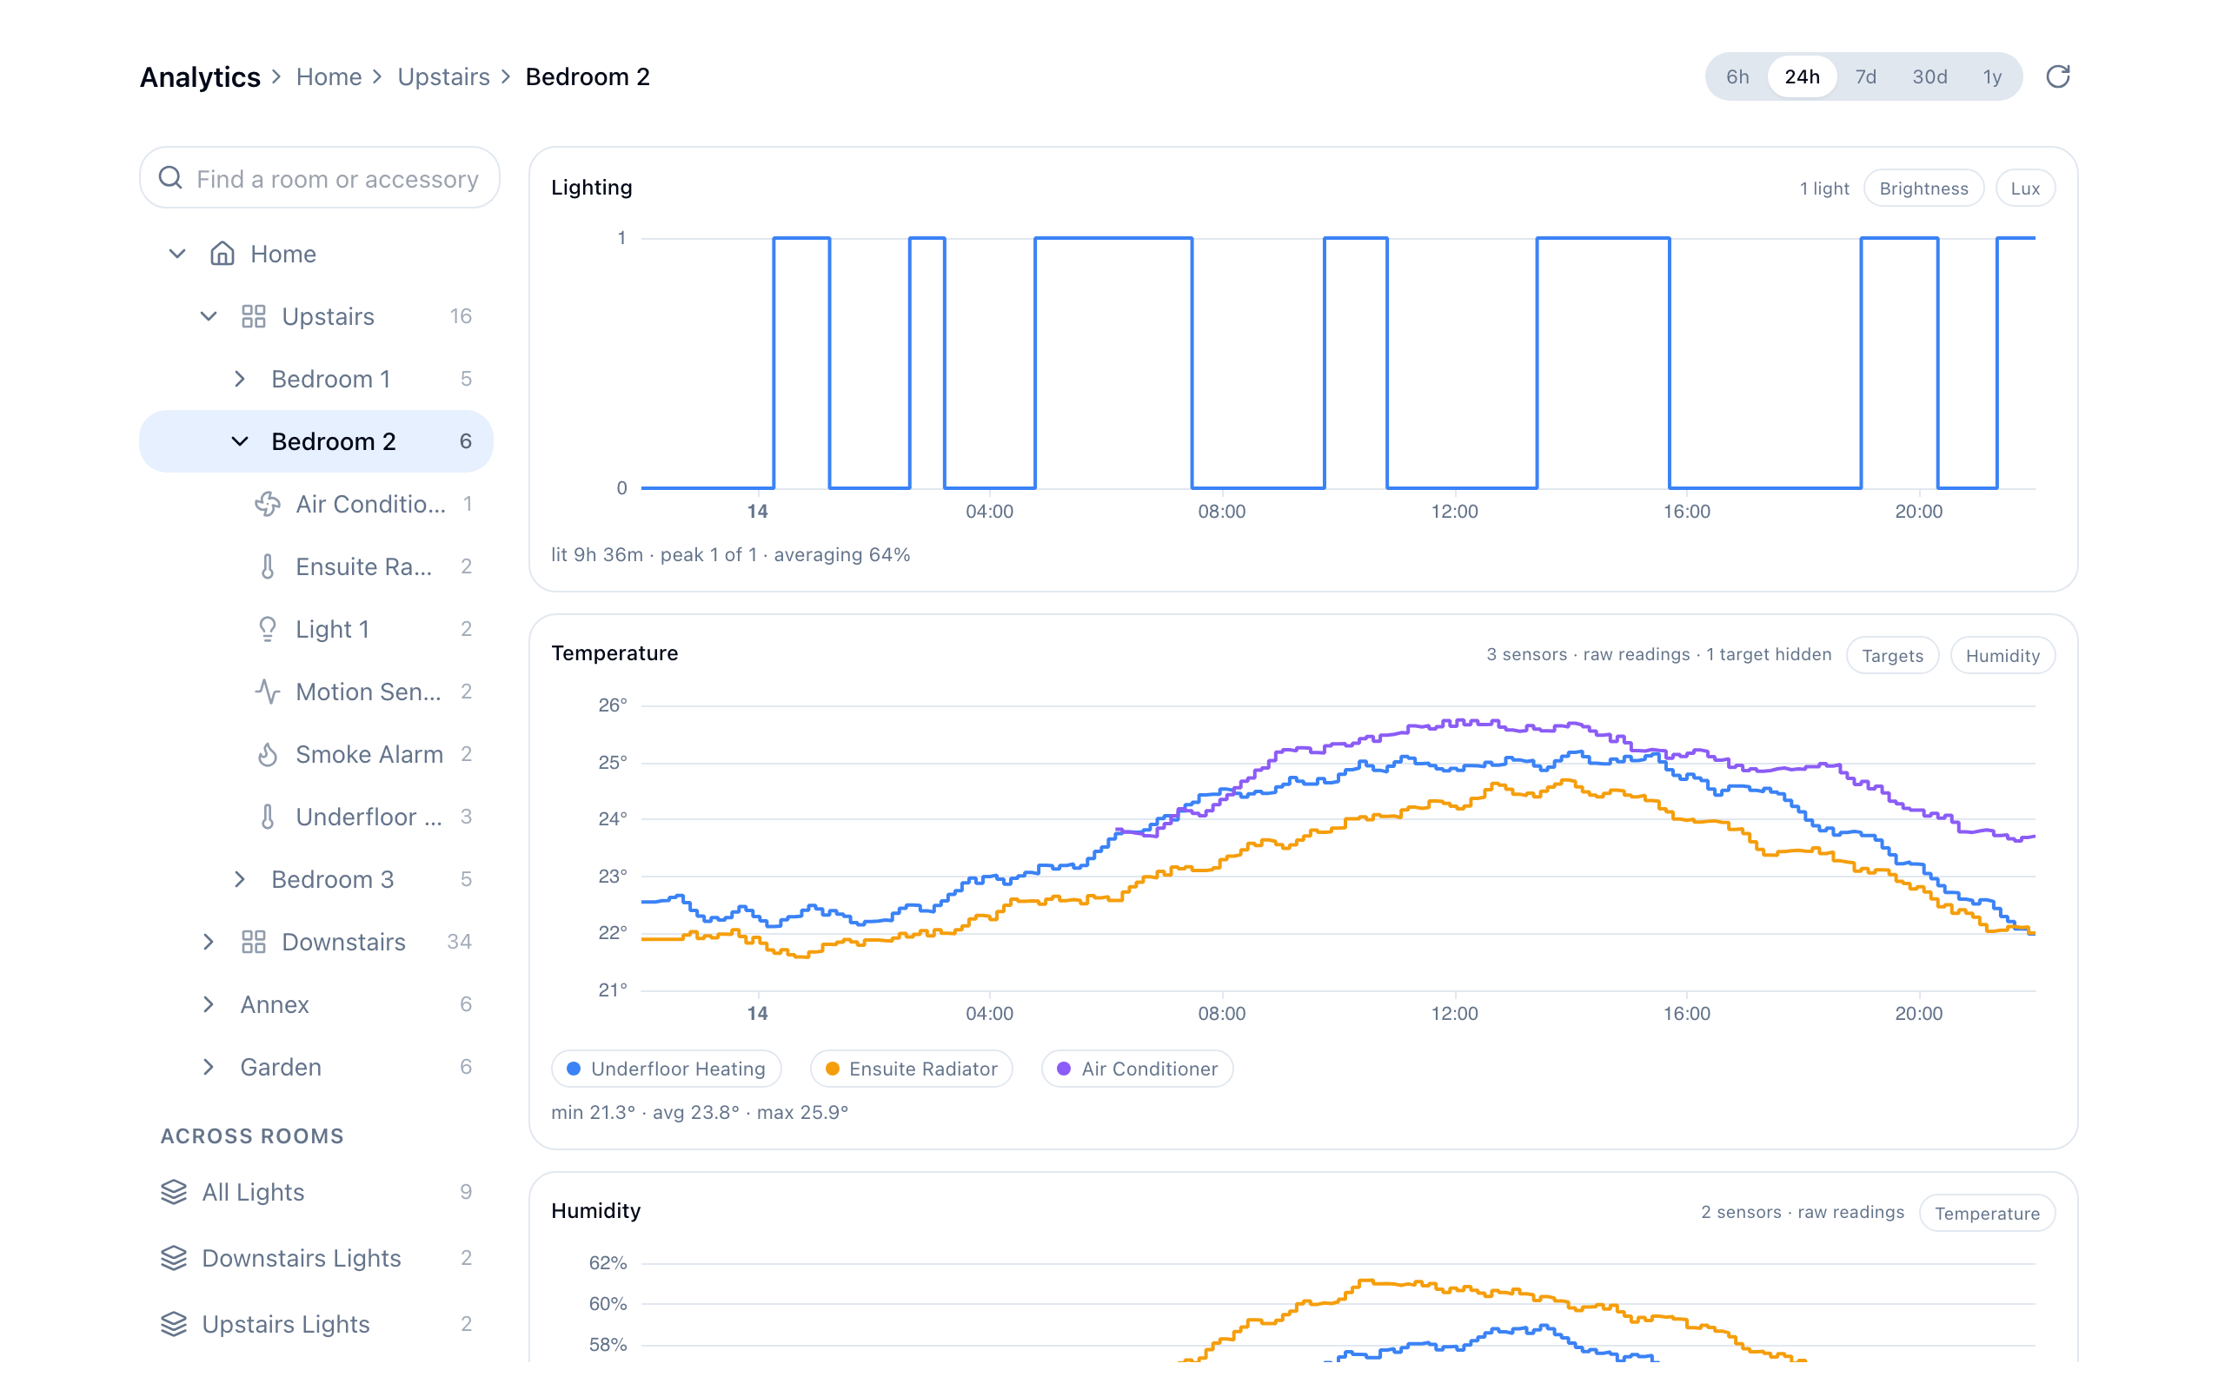Focus the Find a room or accessory field
This screenshot has height=1390, width=2225.
[x=319, y=177]
